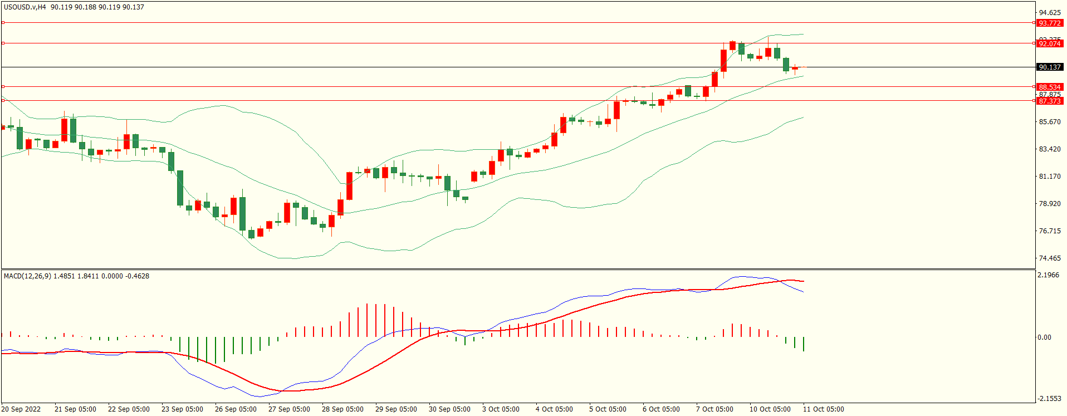This screenshot has height=416, width=1067.
Task: Click the 21 Sep 05:00 date label
Action: pyautogui.click(x=75, y=409)
